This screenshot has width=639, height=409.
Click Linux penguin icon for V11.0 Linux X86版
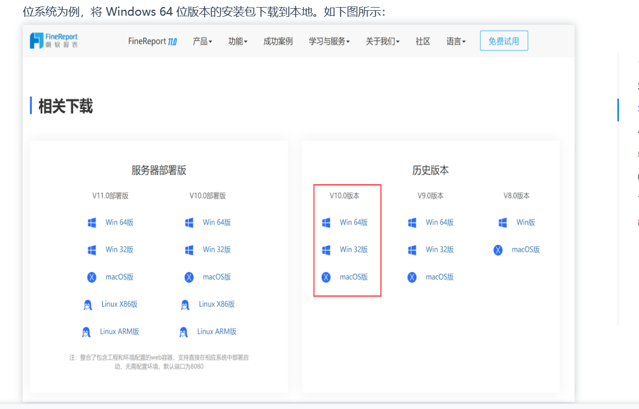point(88,304)
